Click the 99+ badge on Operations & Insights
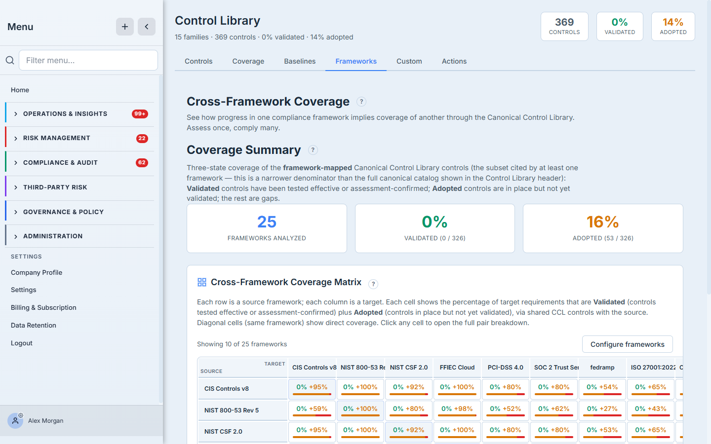 click(x=140, y=114)
